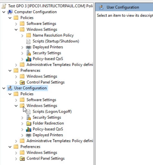Select Windows Settings under Computer Configuration Preferences

coord(42,76)
